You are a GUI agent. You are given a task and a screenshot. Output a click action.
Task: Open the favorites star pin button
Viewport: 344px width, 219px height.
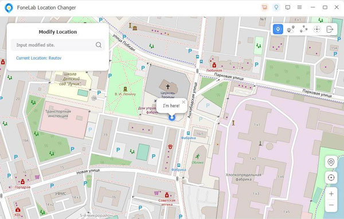[x=331, y=162]
